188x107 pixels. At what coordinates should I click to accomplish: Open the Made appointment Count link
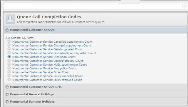point(49,65)
